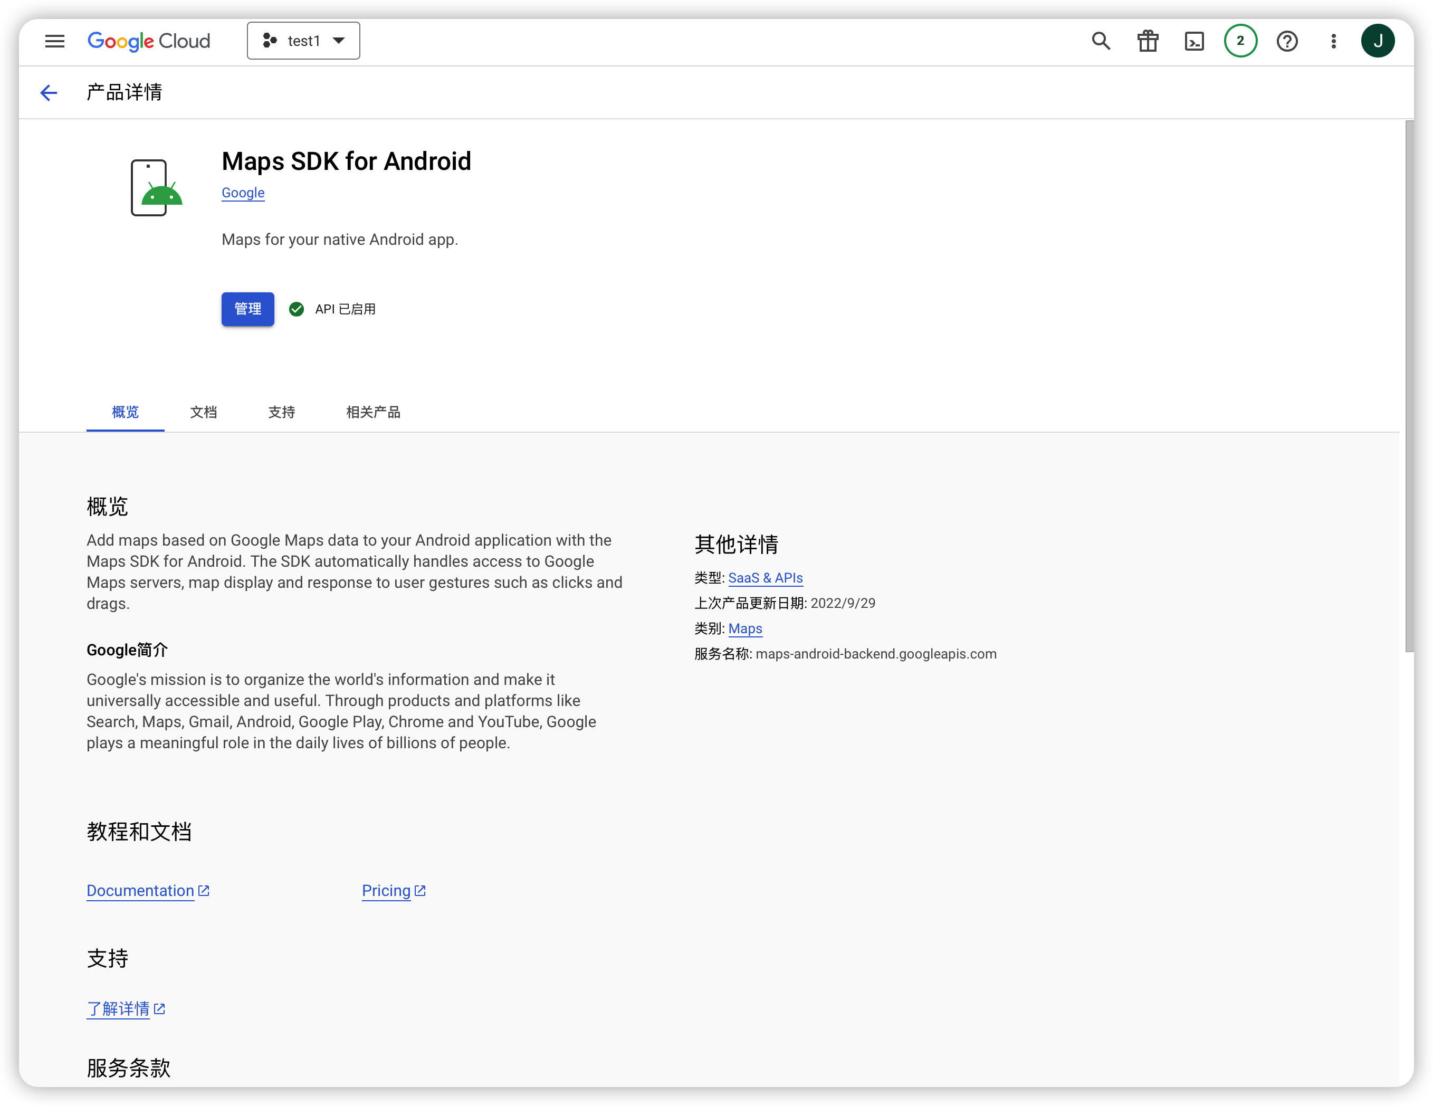This screenshot has height=1106, width=1433.
Task: Open the J account avatar
Action: [x=1378, y=41]
